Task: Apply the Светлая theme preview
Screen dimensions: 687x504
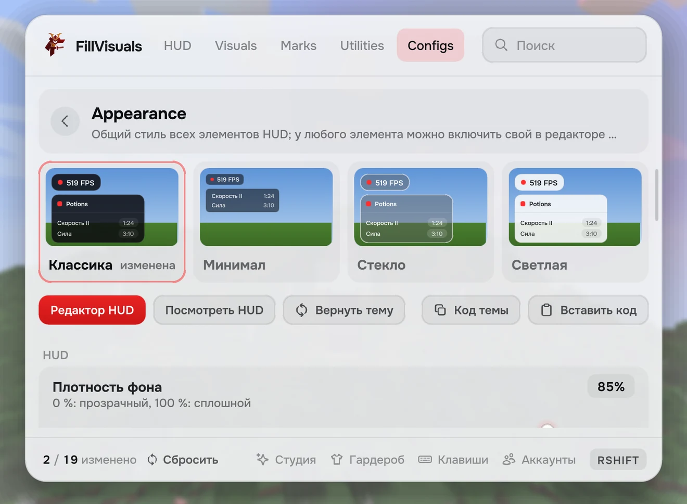Action: coord(575,222)
